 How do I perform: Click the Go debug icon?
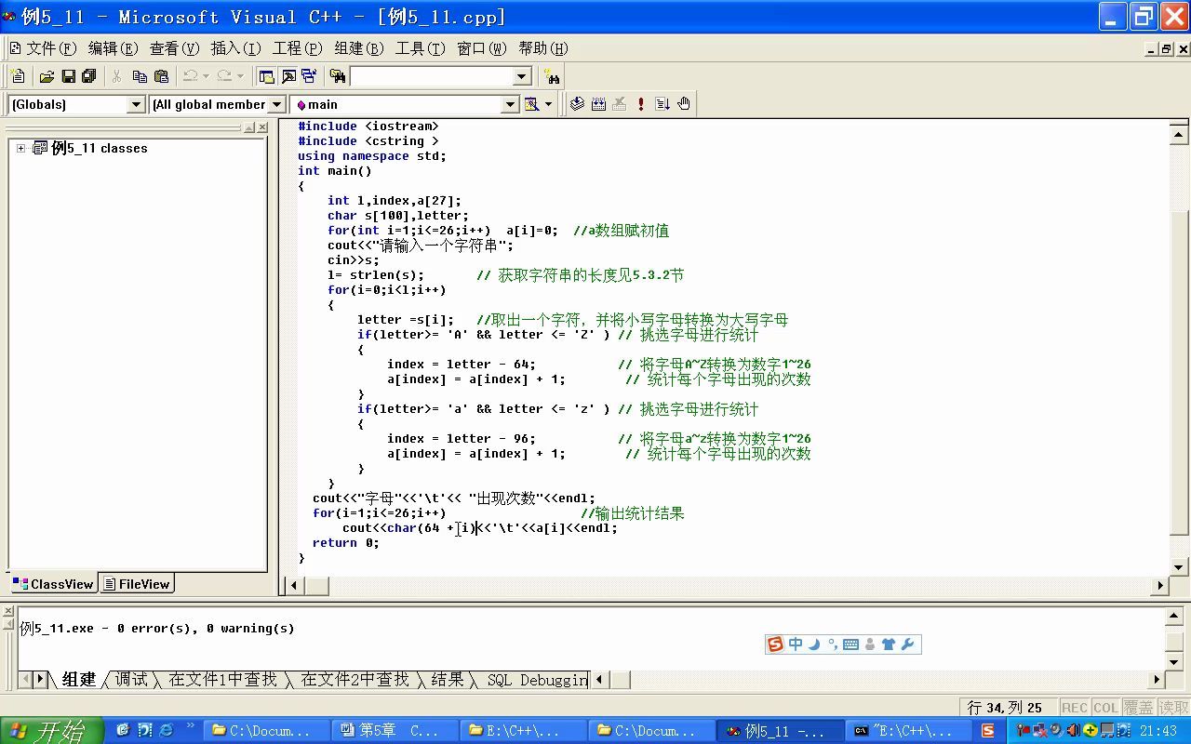662,104
